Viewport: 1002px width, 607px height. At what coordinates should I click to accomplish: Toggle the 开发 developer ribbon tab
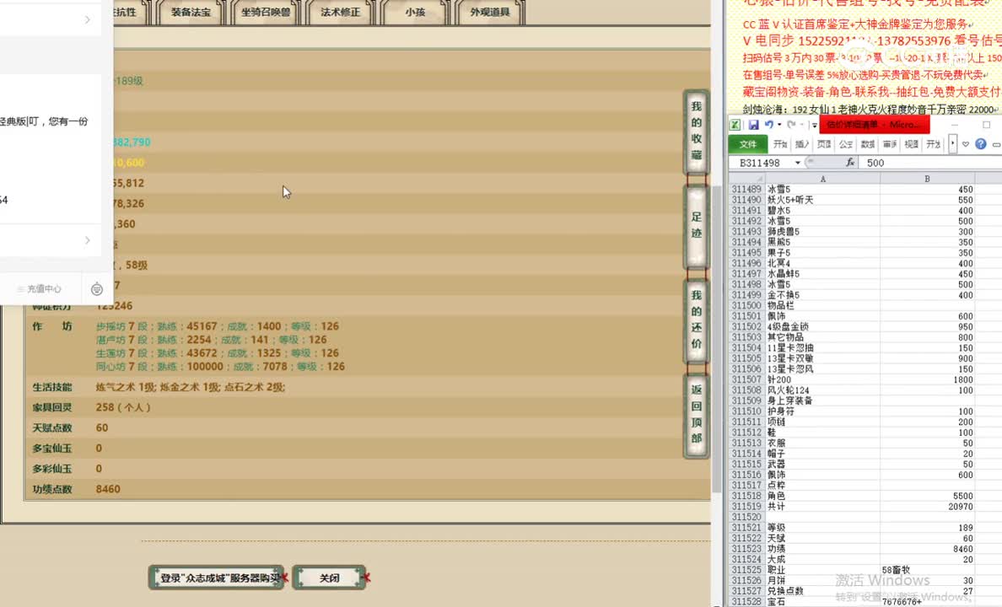point(933,143)
